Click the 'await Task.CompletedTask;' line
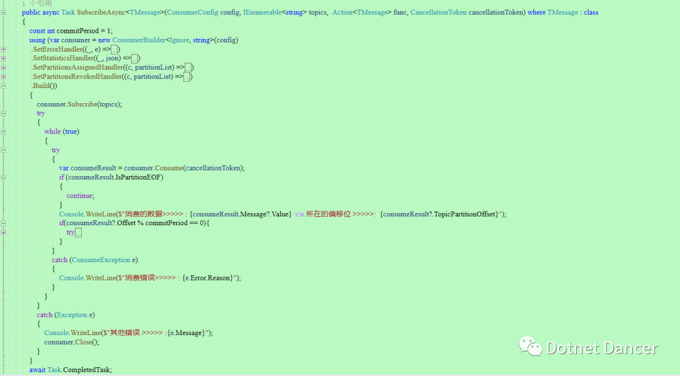This screenshot has width=680, height=376. (x=71, y=370)
